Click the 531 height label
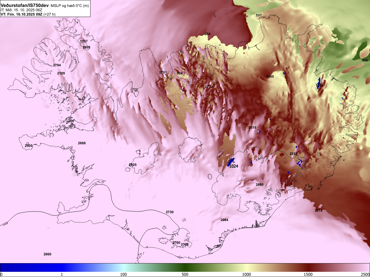The width and height of the screenshot is (370, 277). pos(259,15)
